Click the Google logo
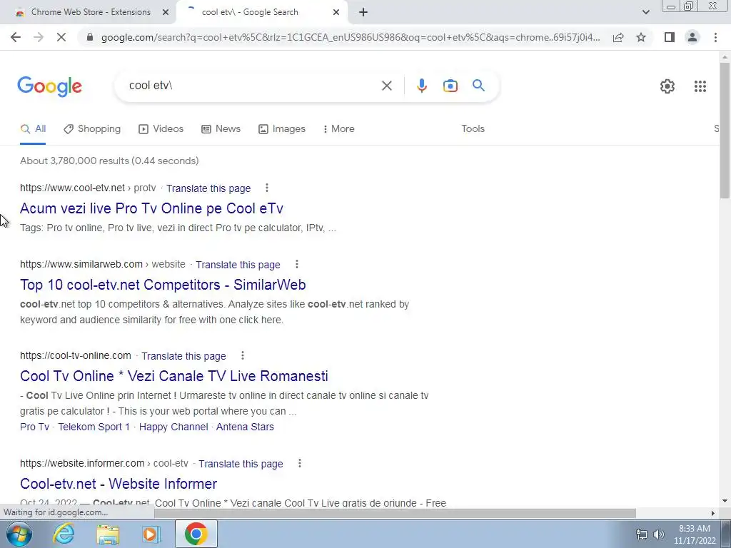731x548 pixels. click(x=49, y=86)
